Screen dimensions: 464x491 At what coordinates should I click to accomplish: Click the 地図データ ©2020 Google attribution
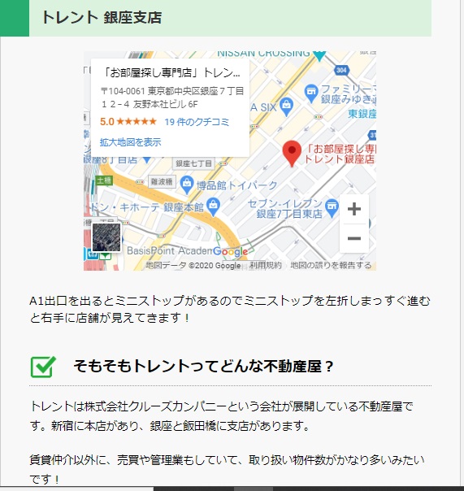[x=193, y=266]
